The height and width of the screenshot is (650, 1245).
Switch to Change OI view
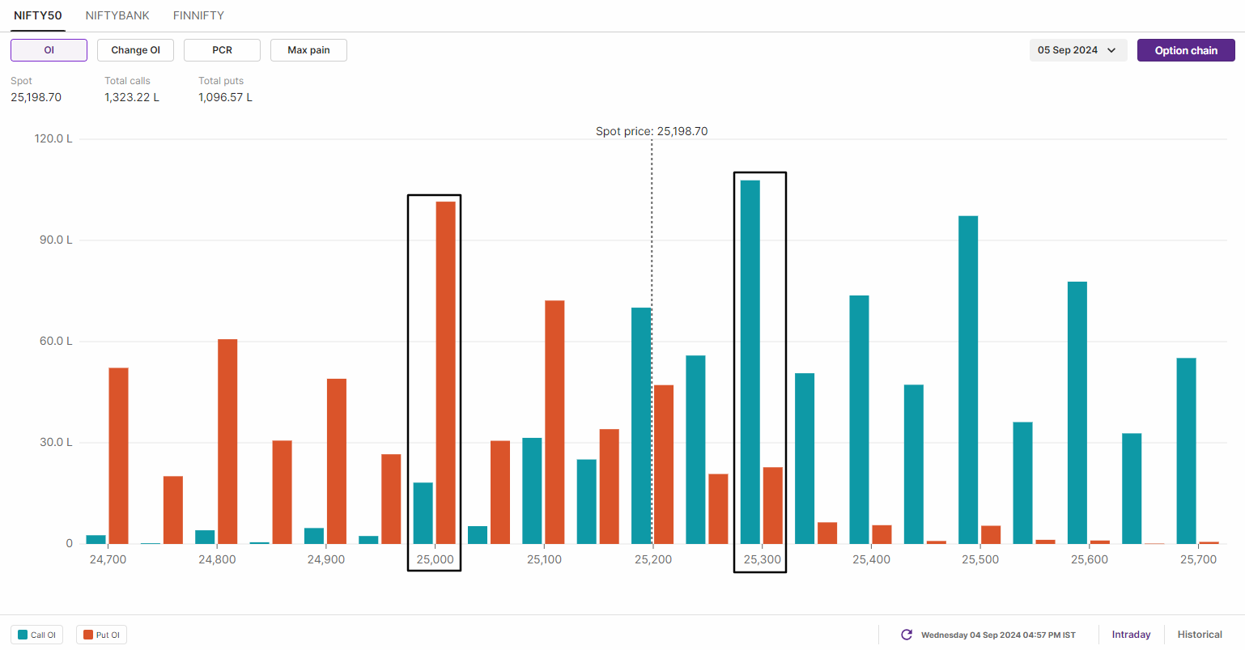point(135,50)
